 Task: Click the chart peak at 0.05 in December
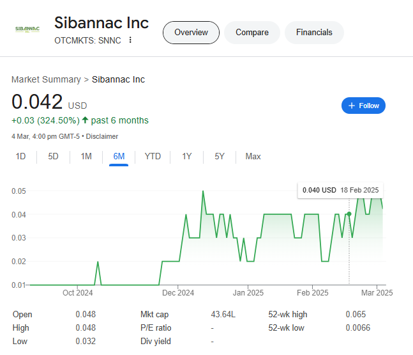click(x=203, y=191)
